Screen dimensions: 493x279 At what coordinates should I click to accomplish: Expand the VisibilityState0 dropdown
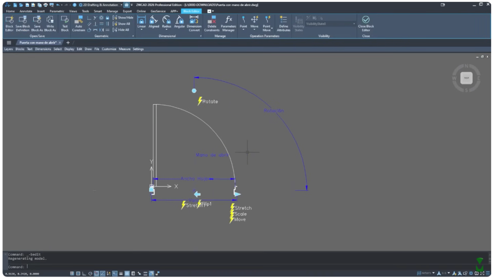[354, 24]
